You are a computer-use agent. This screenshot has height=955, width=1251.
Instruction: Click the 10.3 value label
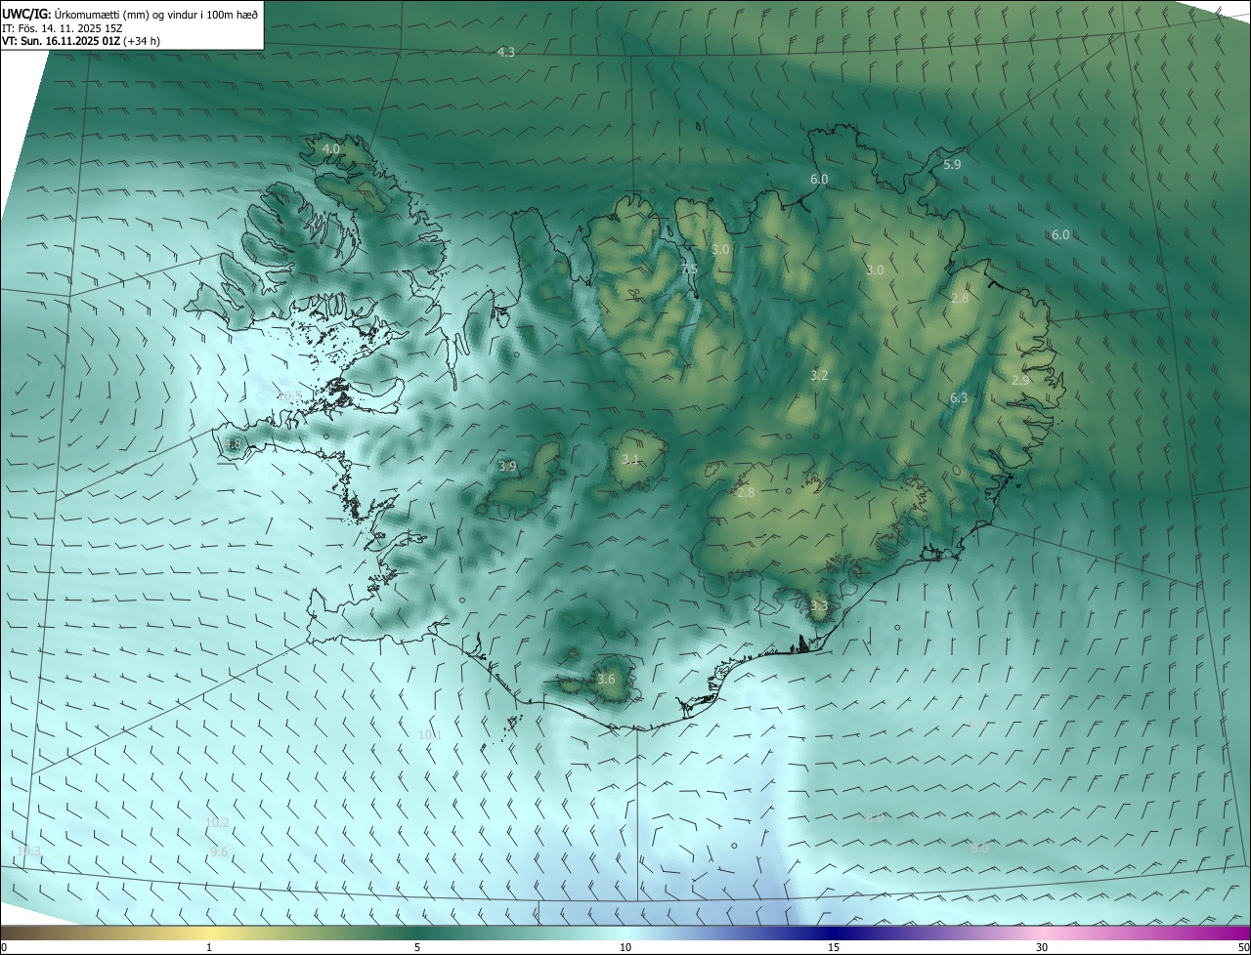[29, 851]
